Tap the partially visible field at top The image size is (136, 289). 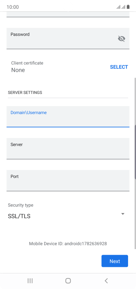pos(68,14)
